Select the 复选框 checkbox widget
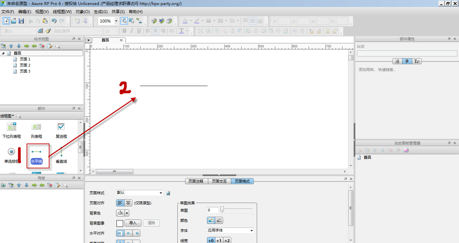Image resolution: width=459 pixels, height=243 pixels. coord(61,131)
